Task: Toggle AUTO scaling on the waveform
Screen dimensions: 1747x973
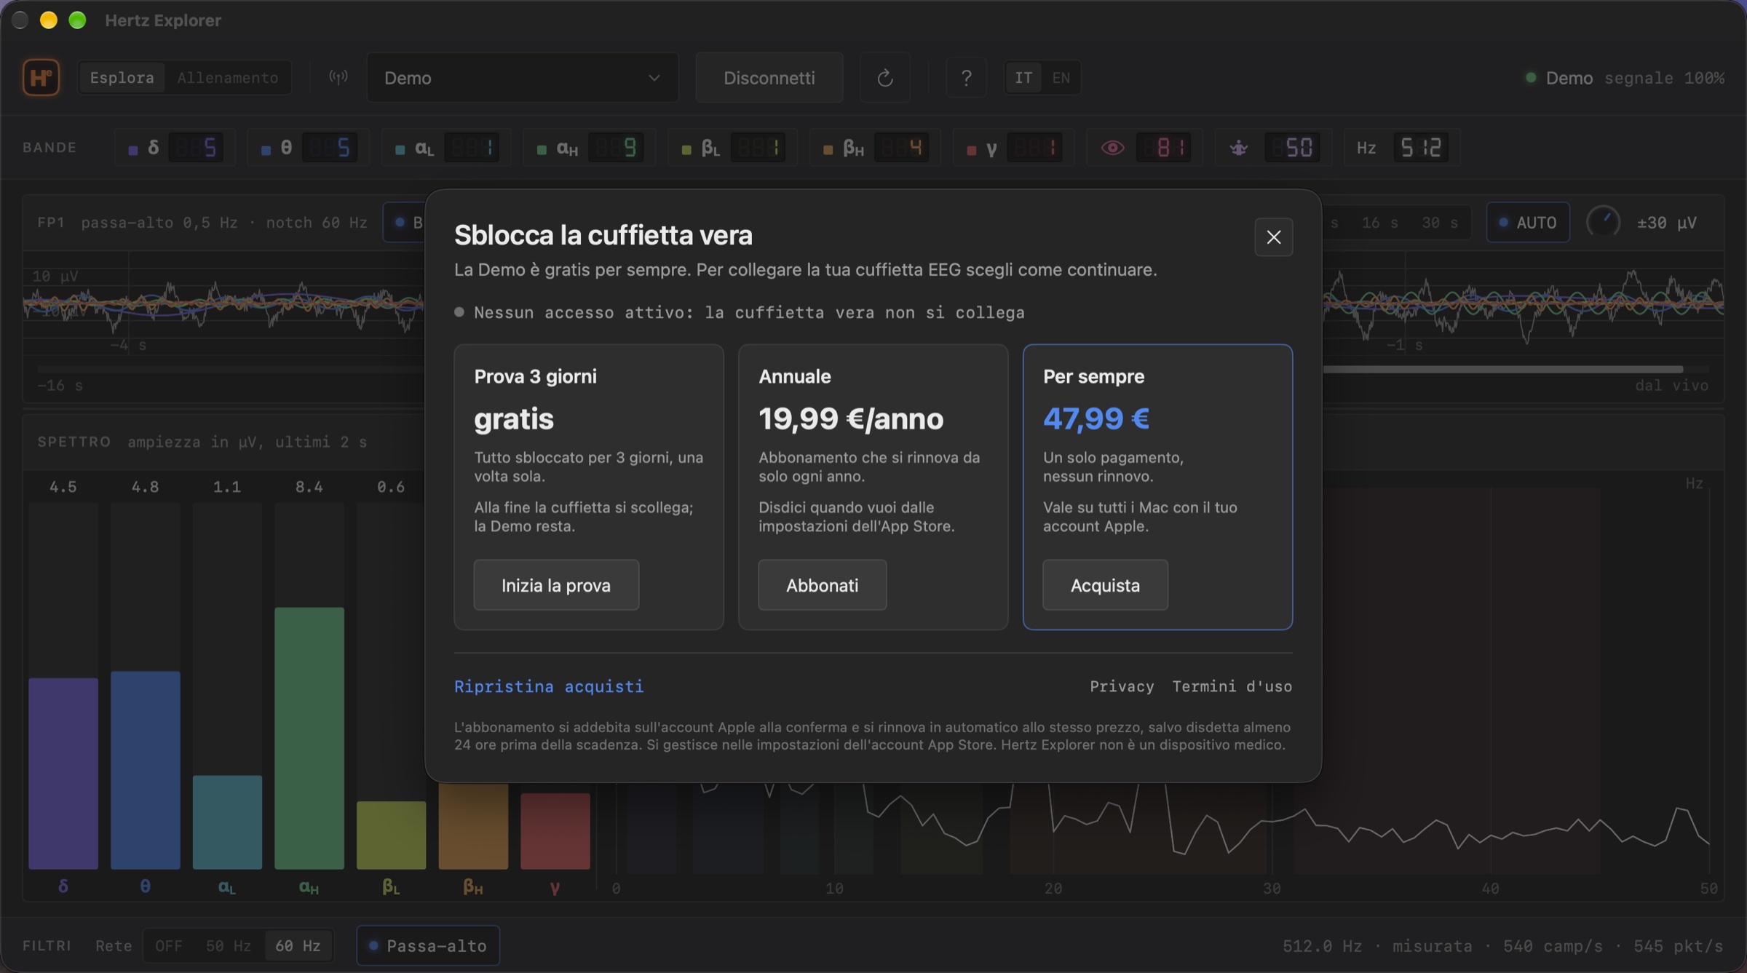Action: [1527, 222]
